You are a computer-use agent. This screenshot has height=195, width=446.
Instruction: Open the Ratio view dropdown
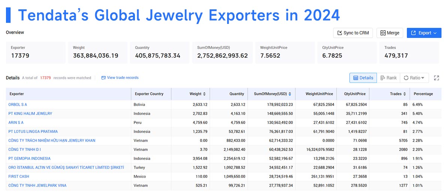(414, 78)
